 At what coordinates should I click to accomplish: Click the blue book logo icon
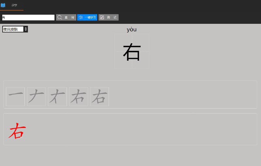click(3, 5)
